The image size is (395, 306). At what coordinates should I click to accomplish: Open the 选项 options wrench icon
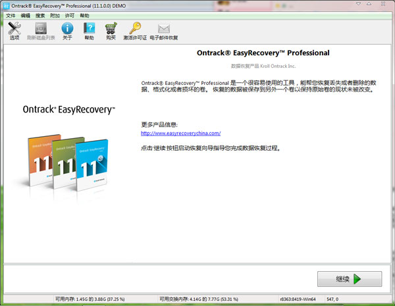coord(14,28)
